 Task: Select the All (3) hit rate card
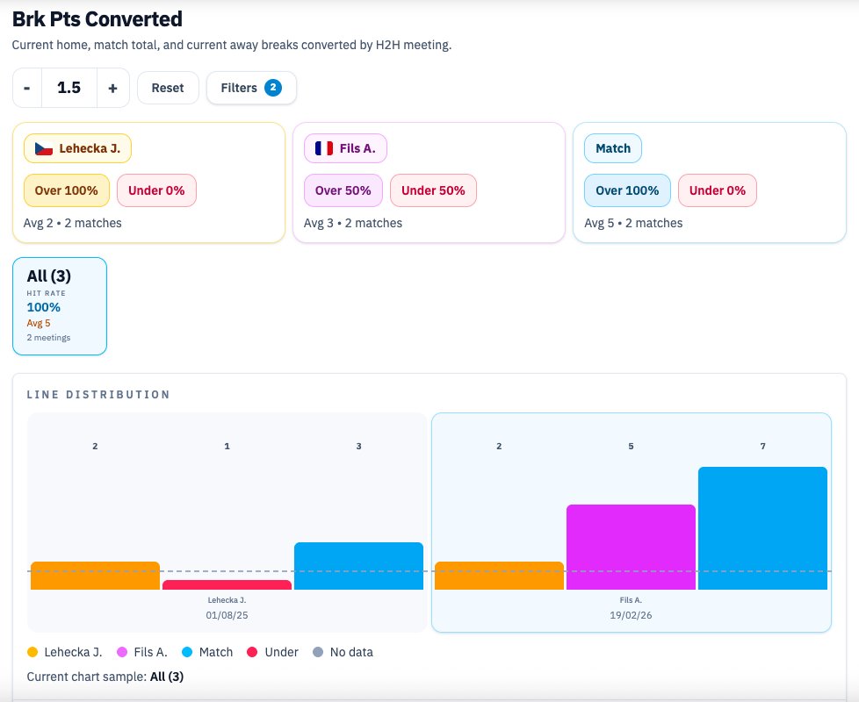59,305
